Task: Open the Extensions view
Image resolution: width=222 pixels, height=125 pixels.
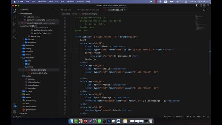Action: pyautogui.click(x=14, y=37)
